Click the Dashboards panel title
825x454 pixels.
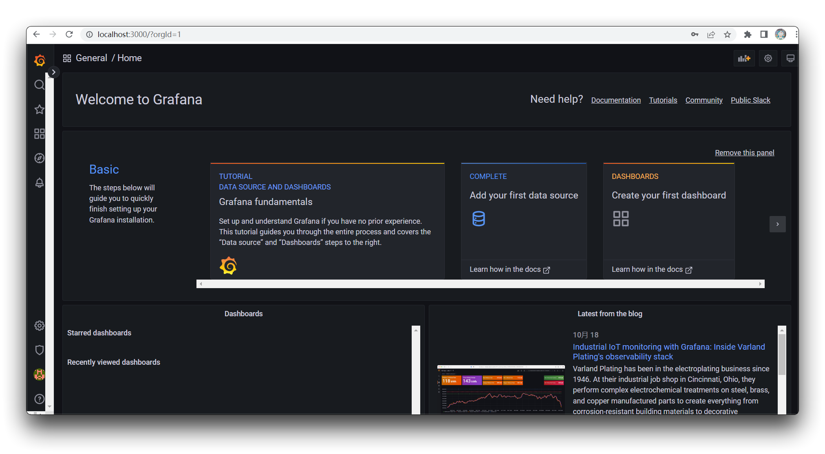(243, 314)
